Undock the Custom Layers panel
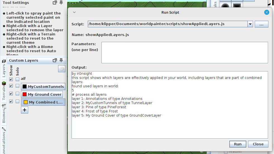 point(55,60)
